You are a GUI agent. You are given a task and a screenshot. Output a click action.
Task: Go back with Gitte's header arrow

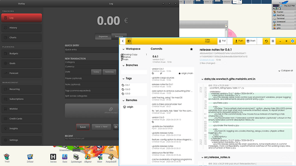123,41
